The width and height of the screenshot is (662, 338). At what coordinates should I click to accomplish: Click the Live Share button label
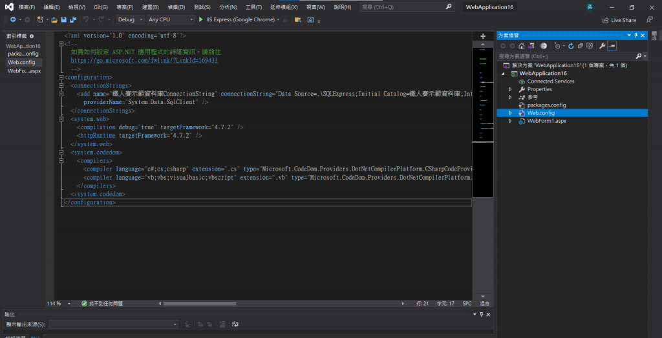pyautogui.click(x=624, y=20)
